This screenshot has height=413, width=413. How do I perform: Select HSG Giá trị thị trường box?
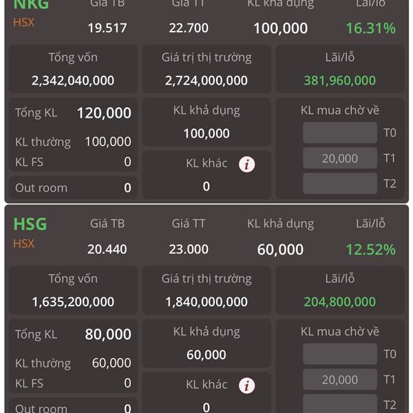(x=206, y=290)
